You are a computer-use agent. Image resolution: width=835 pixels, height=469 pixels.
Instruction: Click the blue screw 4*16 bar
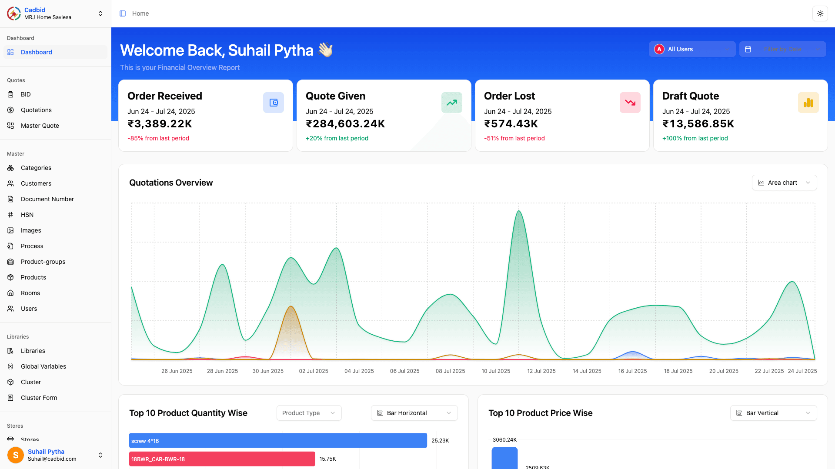point(278,441)
